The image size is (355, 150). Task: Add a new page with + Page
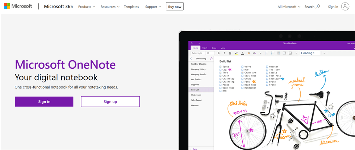[194, 149]
